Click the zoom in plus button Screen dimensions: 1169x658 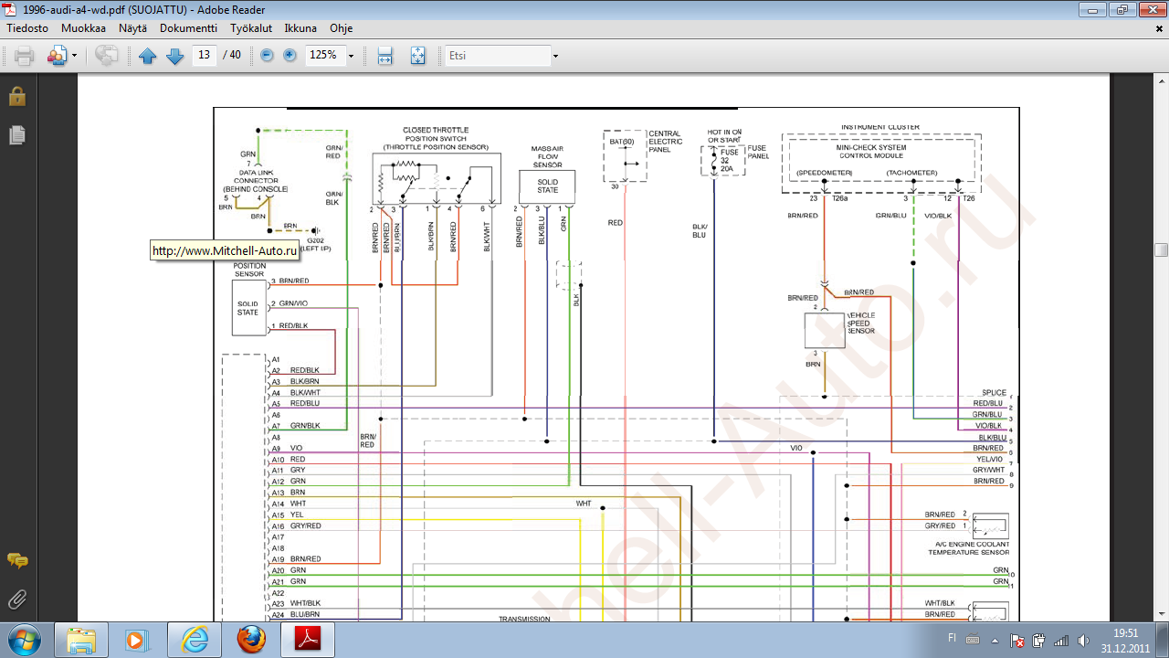coord(290,56)
